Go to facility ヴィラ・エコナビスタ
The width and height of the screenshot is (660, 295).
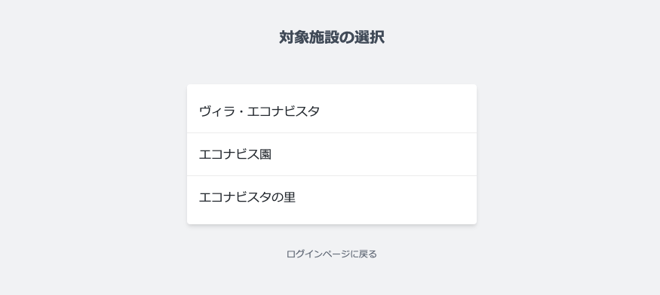[332, 111]
